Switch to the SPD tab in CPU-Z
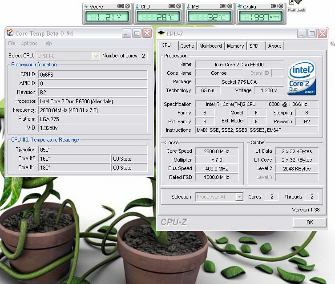Image resolution: width=335 pixels, height=284 pixels. [x=254, y=46]
